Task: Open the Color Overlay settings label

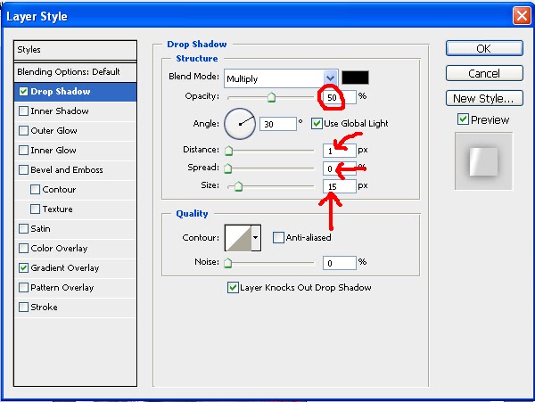Action: click(59, 248)
